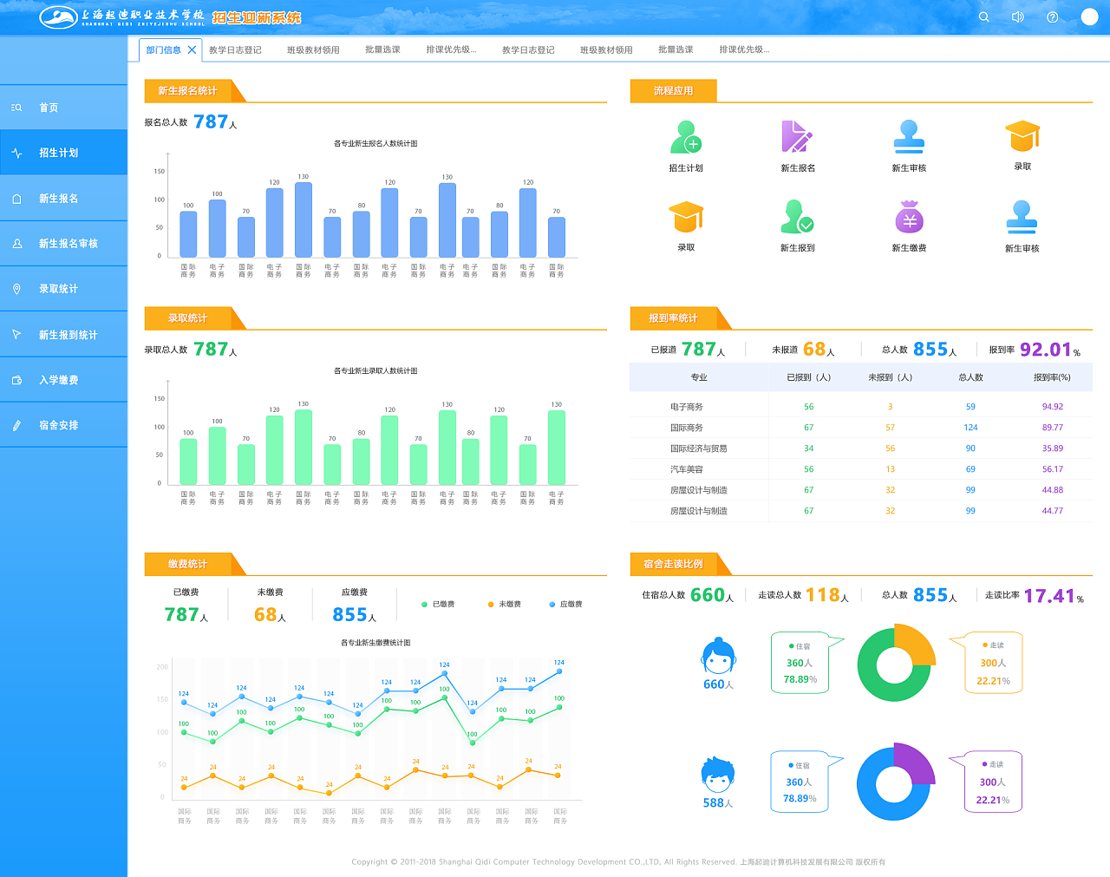Open 录取统计 in the left sidebar
The image size is (1110, 877).
coord(63,289)
